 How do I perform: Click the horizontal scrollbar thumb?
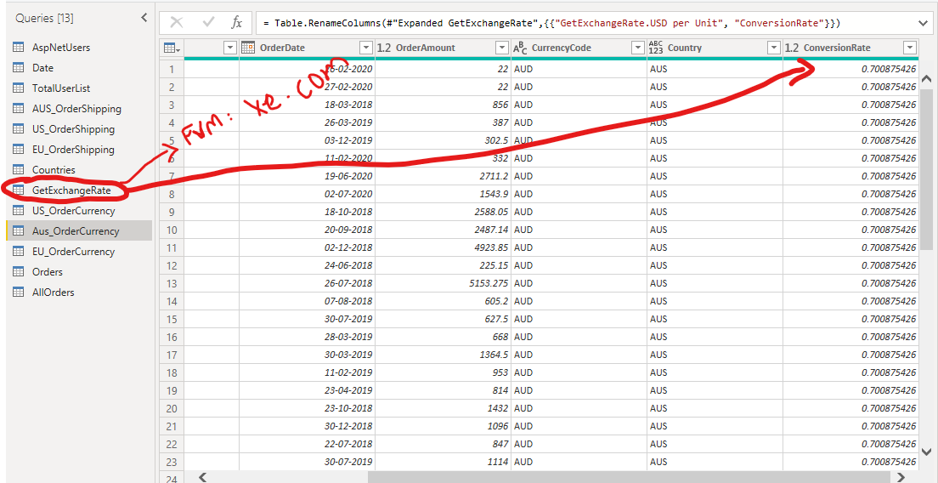pos(628,477)
